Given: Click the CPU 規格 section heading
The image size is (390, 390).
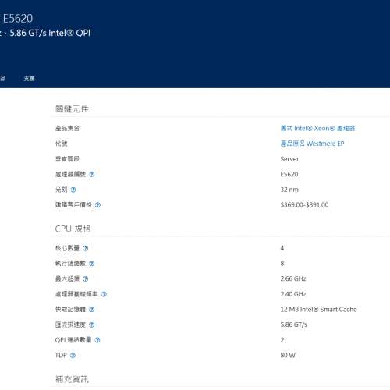Looking at the screenshot, I should pyautogui.click(x=73, y=229).
